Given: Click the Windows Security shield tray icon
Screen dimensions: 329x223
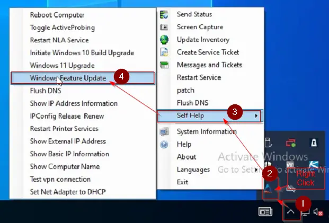Looking at the screenshot, I should tap(268, 164).
